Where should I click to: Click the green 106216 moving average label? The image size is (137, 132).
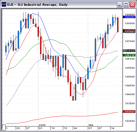pyautogui.click(x=129, y=55)
